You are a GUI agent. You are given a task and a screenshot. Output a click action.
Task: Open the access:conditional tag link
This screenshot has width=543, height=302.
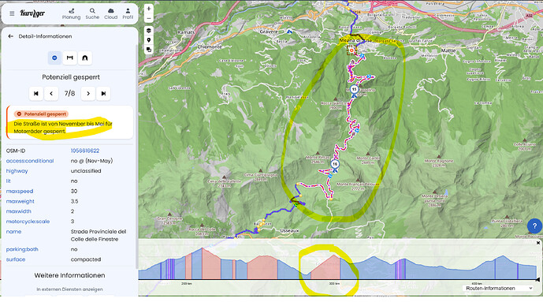[30, 161]
